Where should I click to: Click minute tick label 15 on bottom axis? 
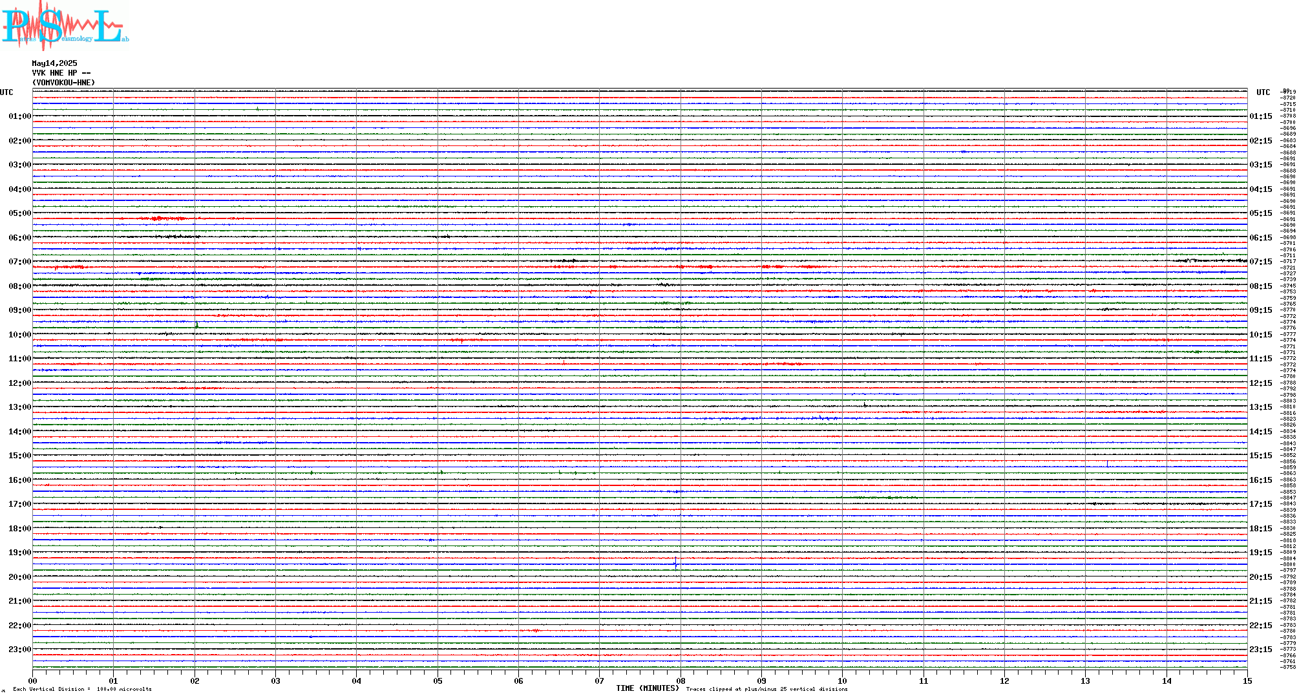(x=1247, y=681)
